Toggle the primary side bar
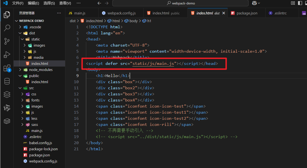Screen dimensions: 307x168 (x=300, y=3)
